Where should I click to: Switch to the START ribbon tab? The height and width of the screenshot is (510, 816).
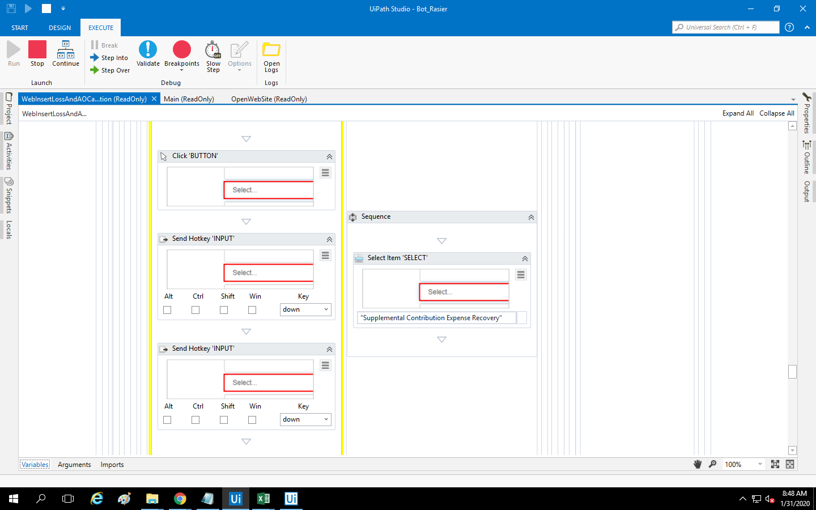pos(20,28)
